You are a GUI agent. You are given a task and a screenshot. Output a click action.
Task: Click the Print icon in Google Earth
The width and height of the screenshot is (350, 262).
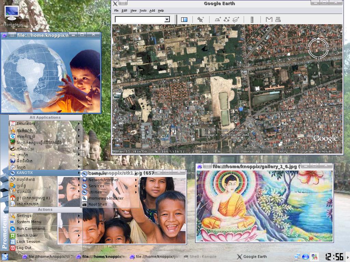pos(278,19)
